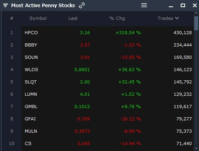Open the filter icon beside the title
The height and width of the screenshot is (151, 199).
[x=6, y=6]
